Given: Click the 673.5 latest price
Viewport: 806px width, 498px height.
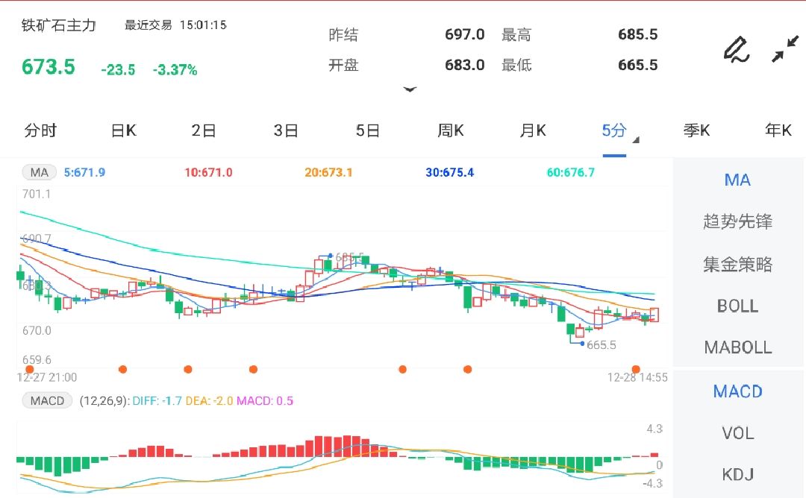Looking at the screenshot, I should 49,67.
